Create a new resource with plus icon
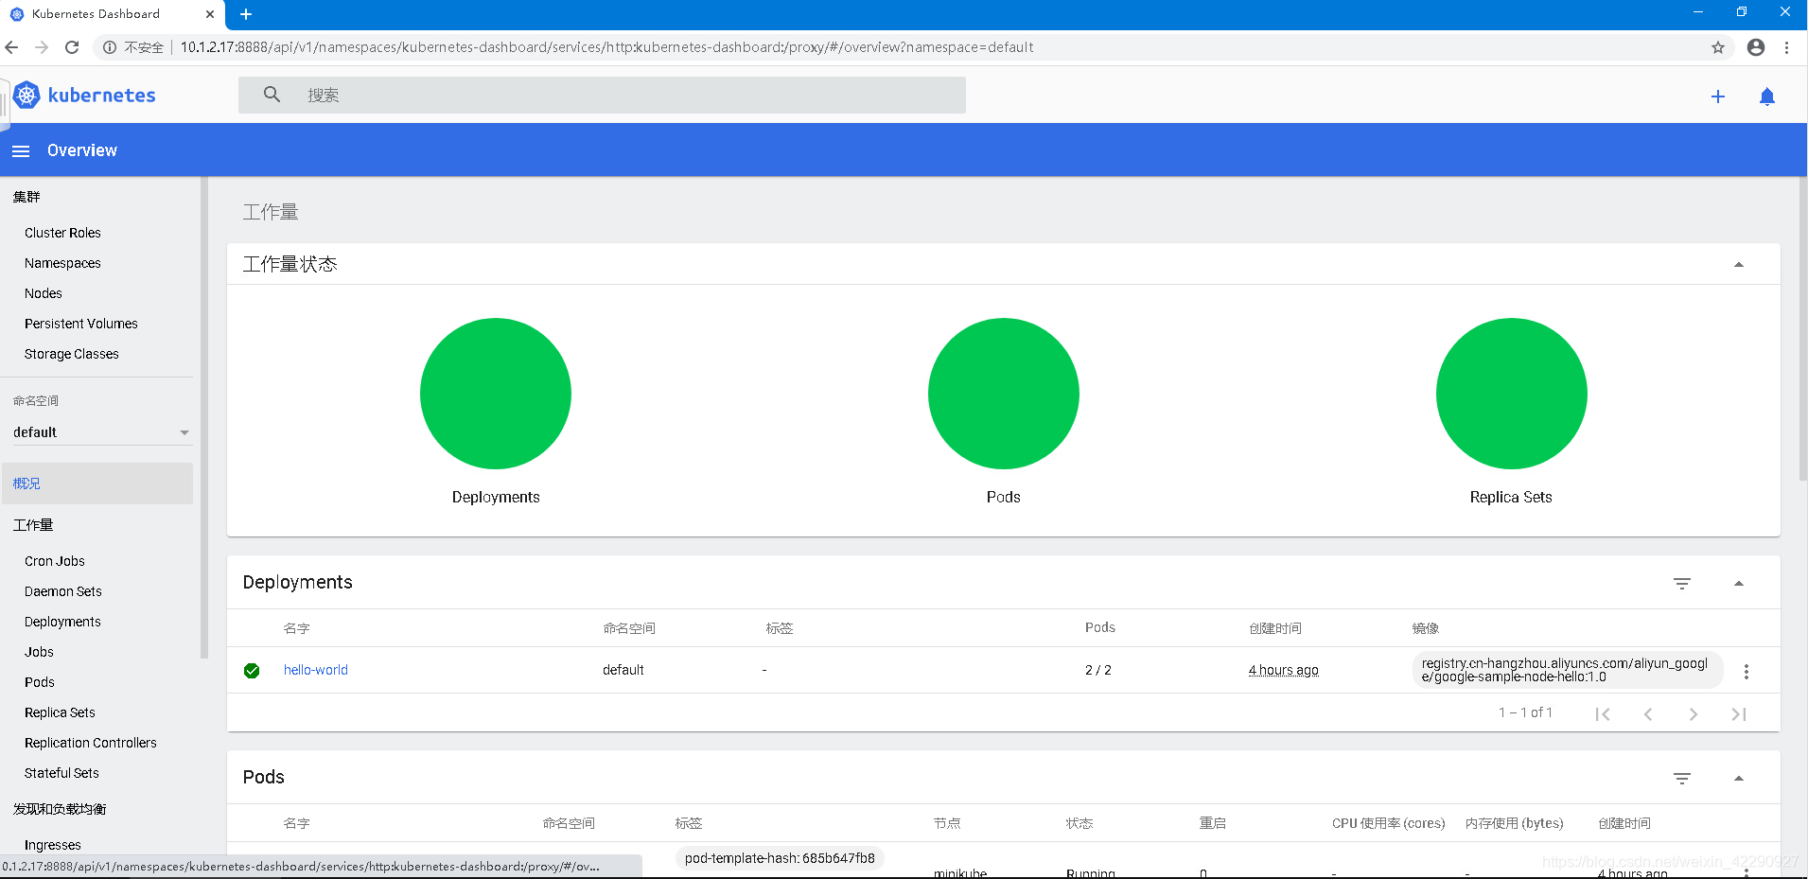The height and width of the screenshot is (879, 1808). [x=1718, y=97]
